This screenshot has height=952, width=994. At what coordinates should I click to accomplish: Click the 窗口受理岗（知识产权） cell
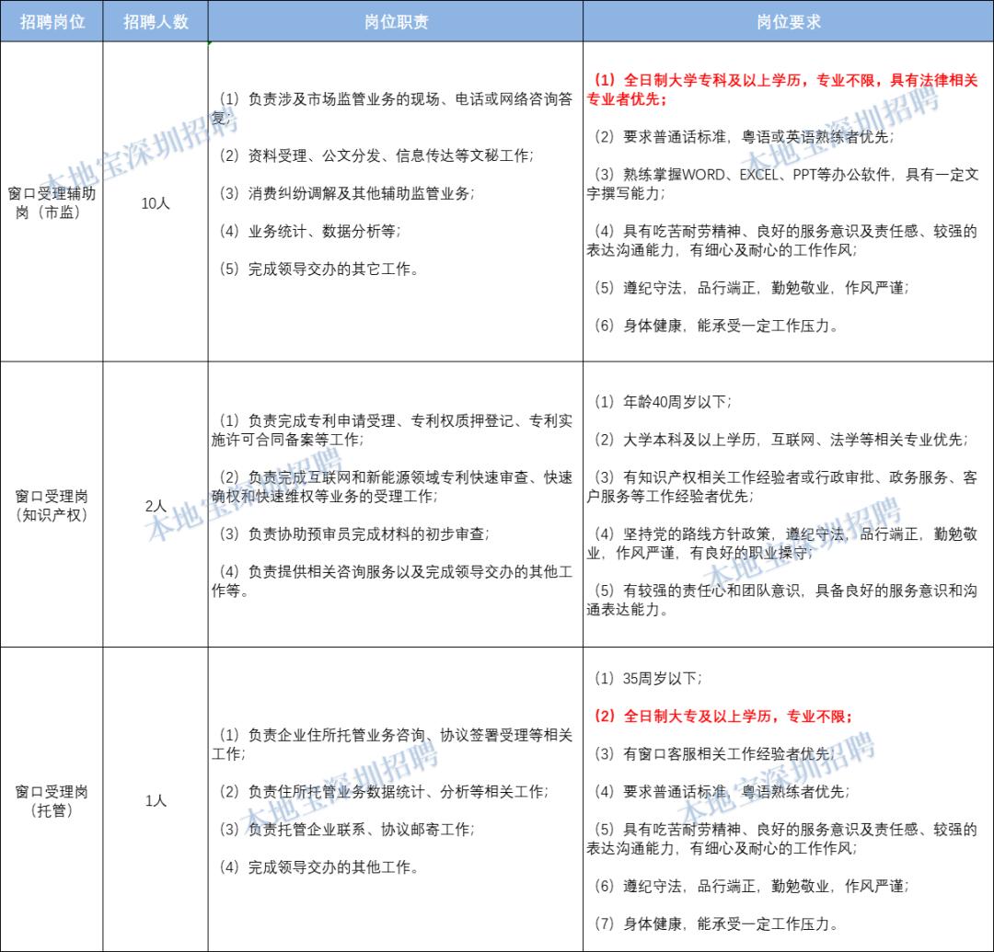coord(52,506)
